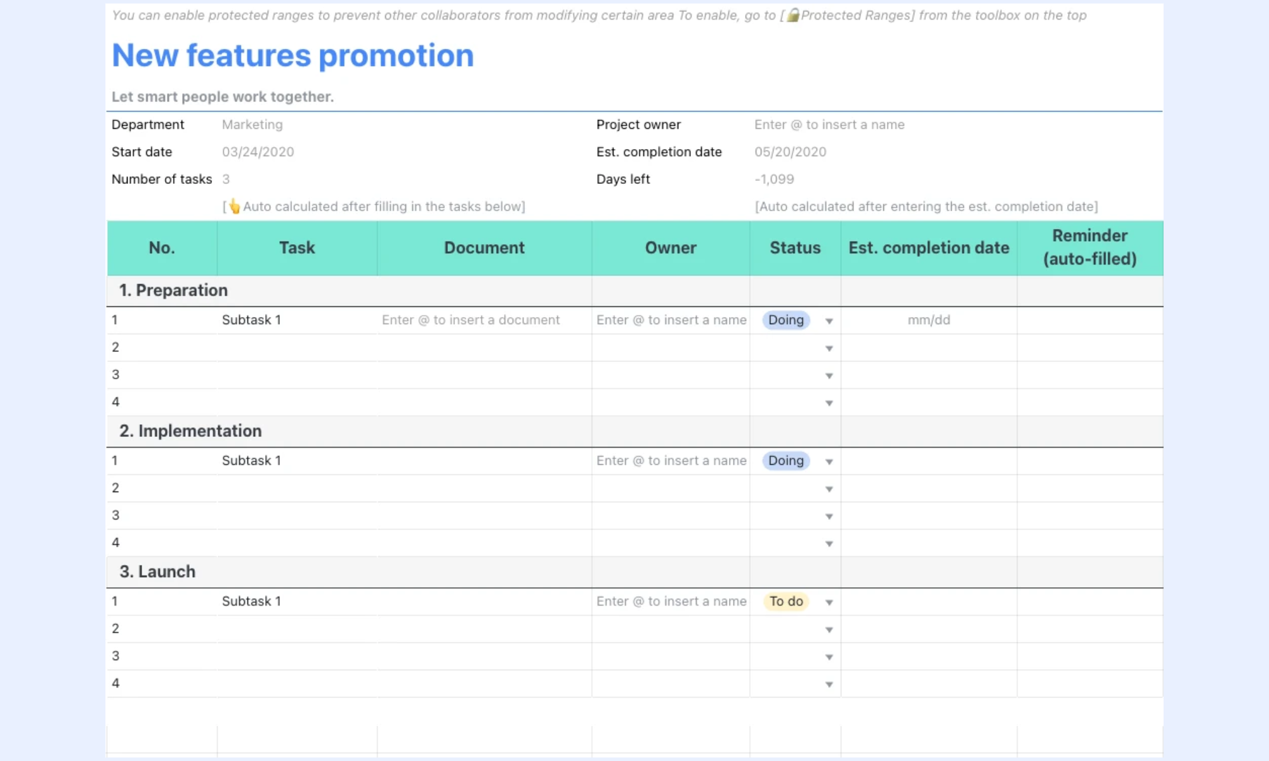Screen dimensions: 1269x761
Task: Open status dropdown for Preparation row 3
Action: click(829, 375)
